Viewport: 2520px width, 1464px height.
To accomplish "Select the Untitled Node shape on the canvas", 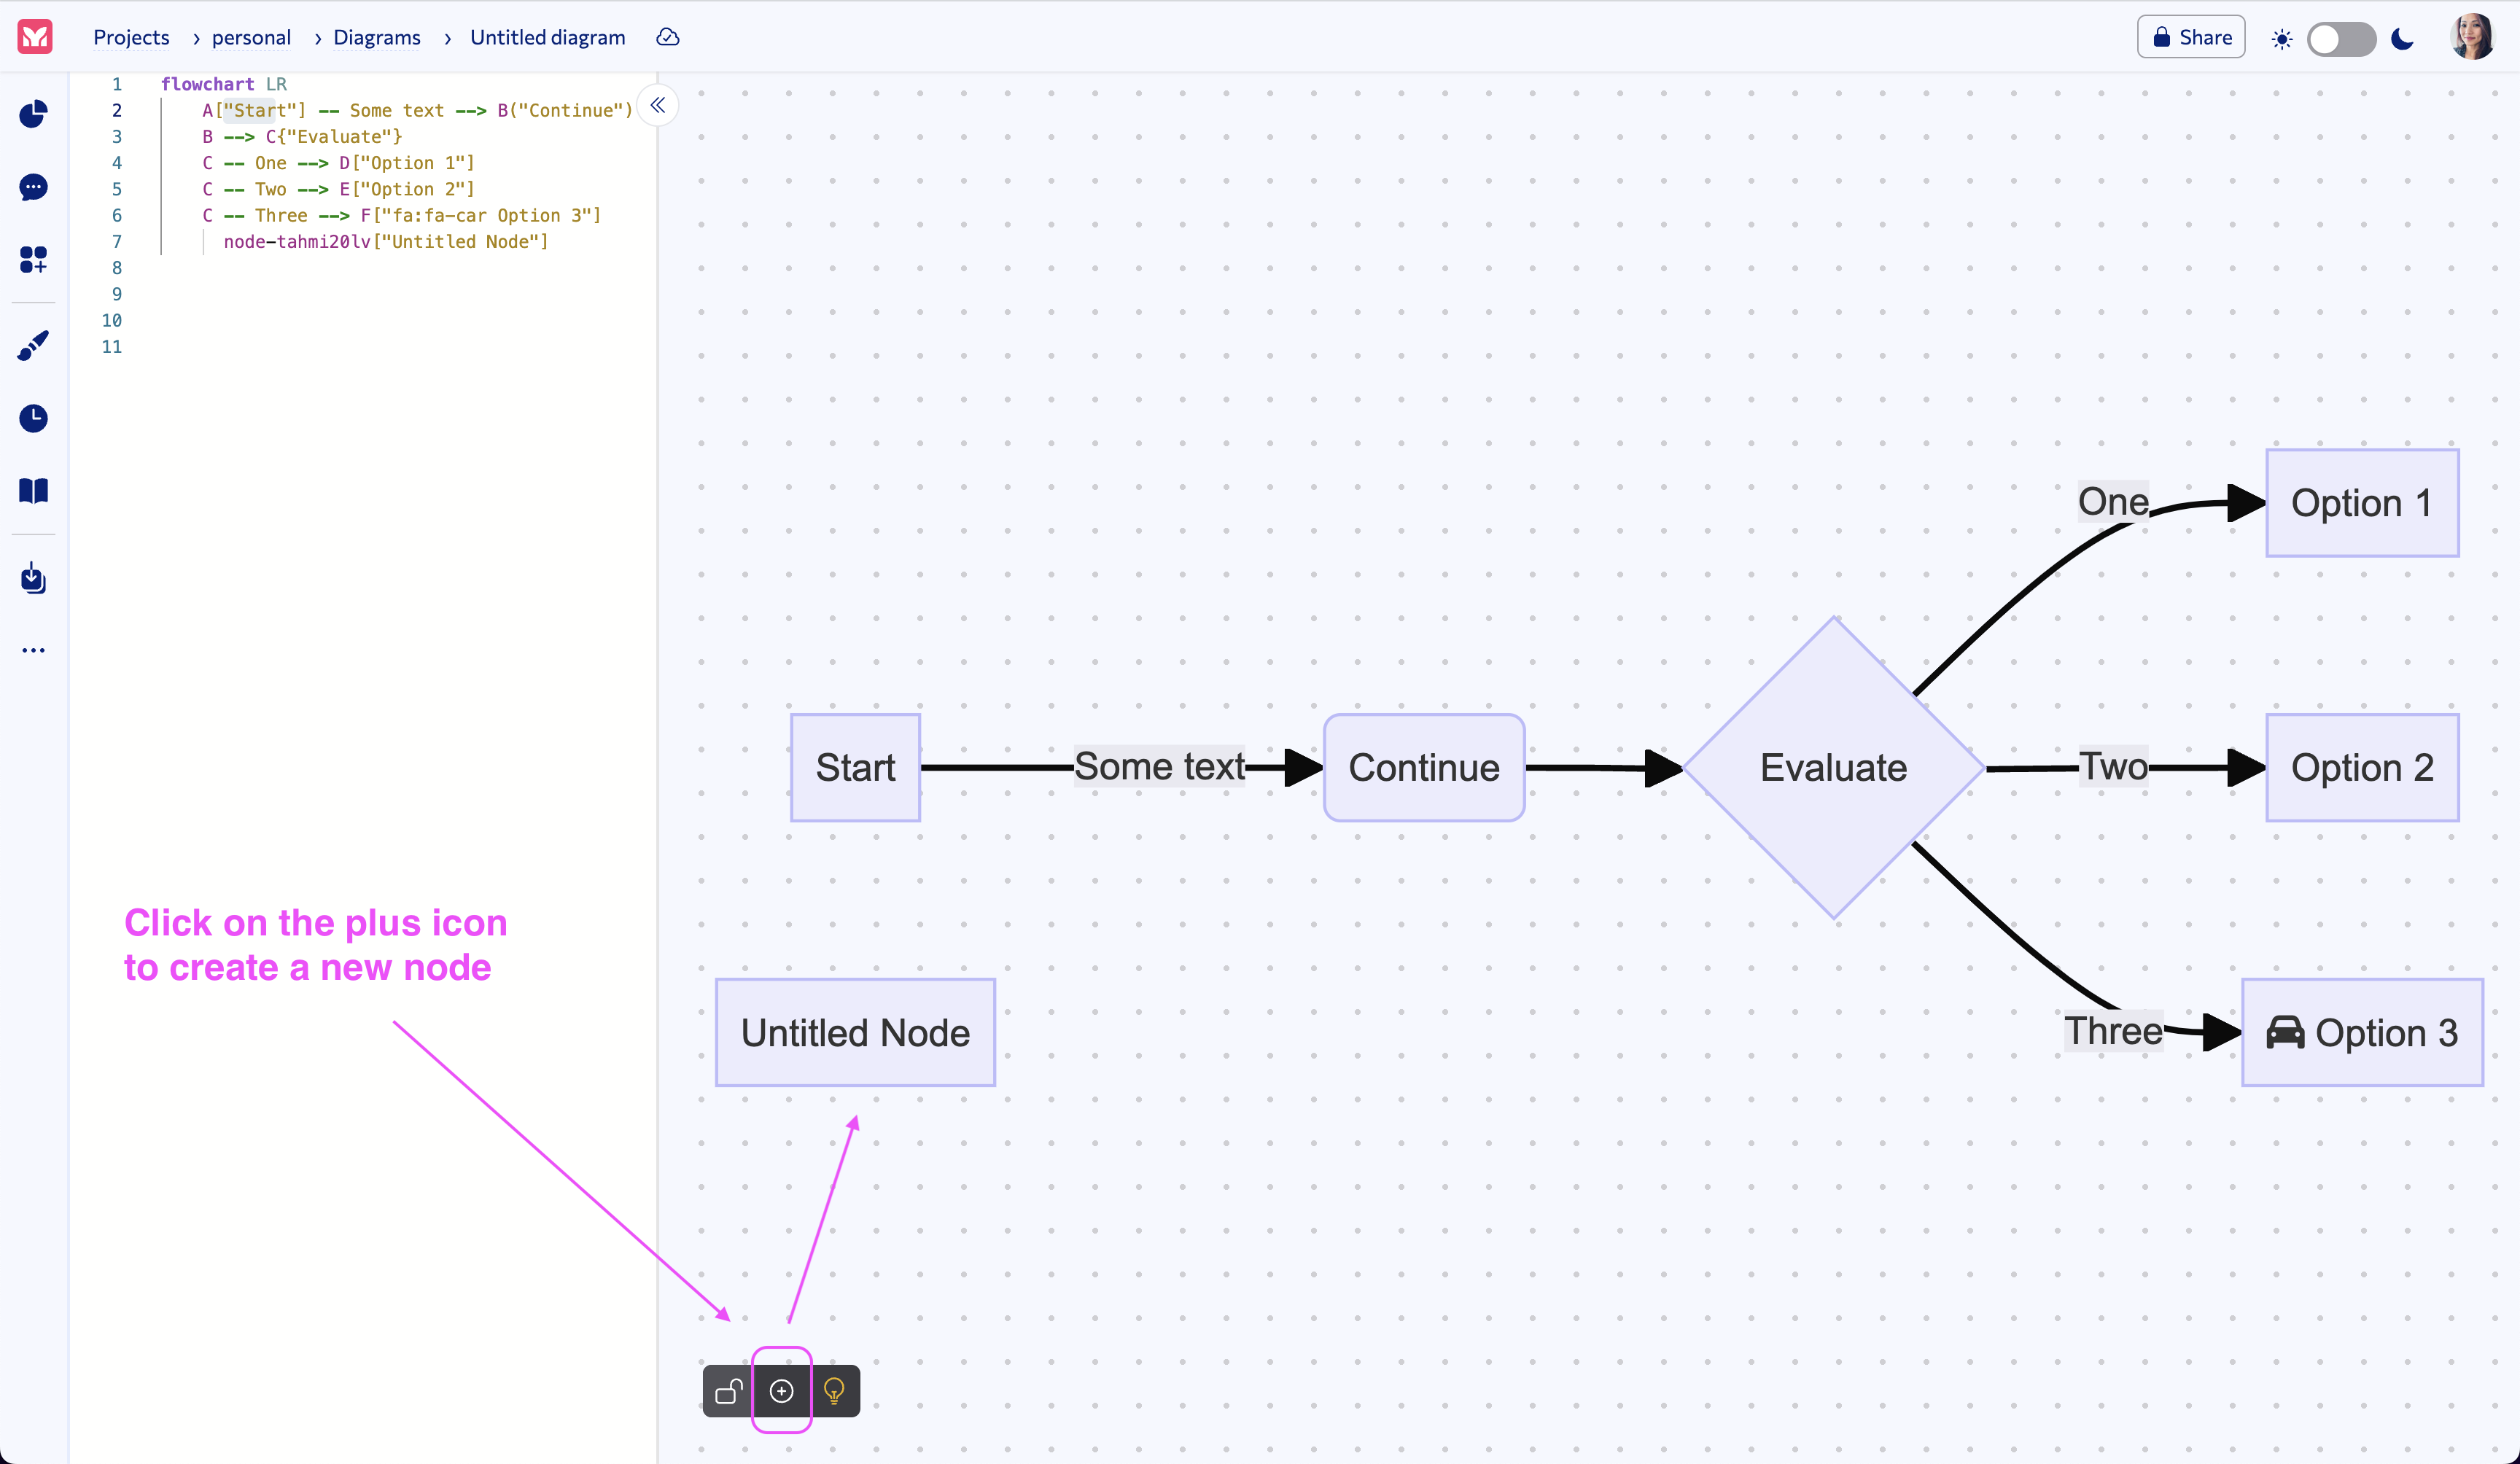I will pos(855,1032).
